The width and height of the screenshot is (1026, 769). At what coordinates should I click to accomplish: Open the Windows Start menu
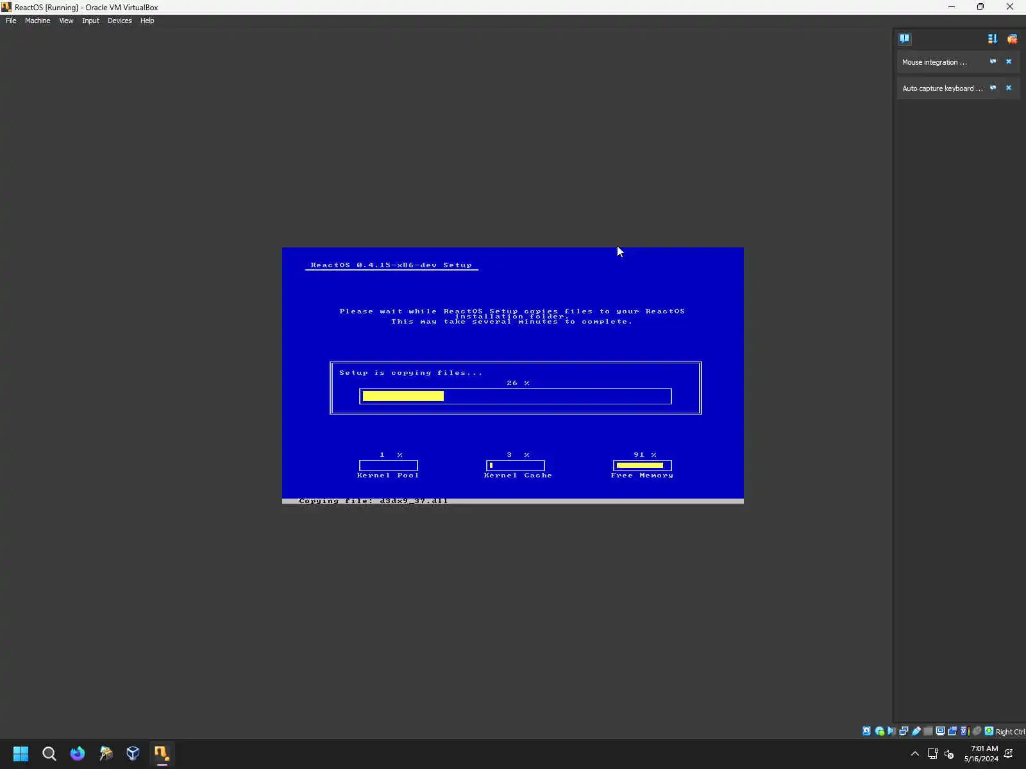21,754
